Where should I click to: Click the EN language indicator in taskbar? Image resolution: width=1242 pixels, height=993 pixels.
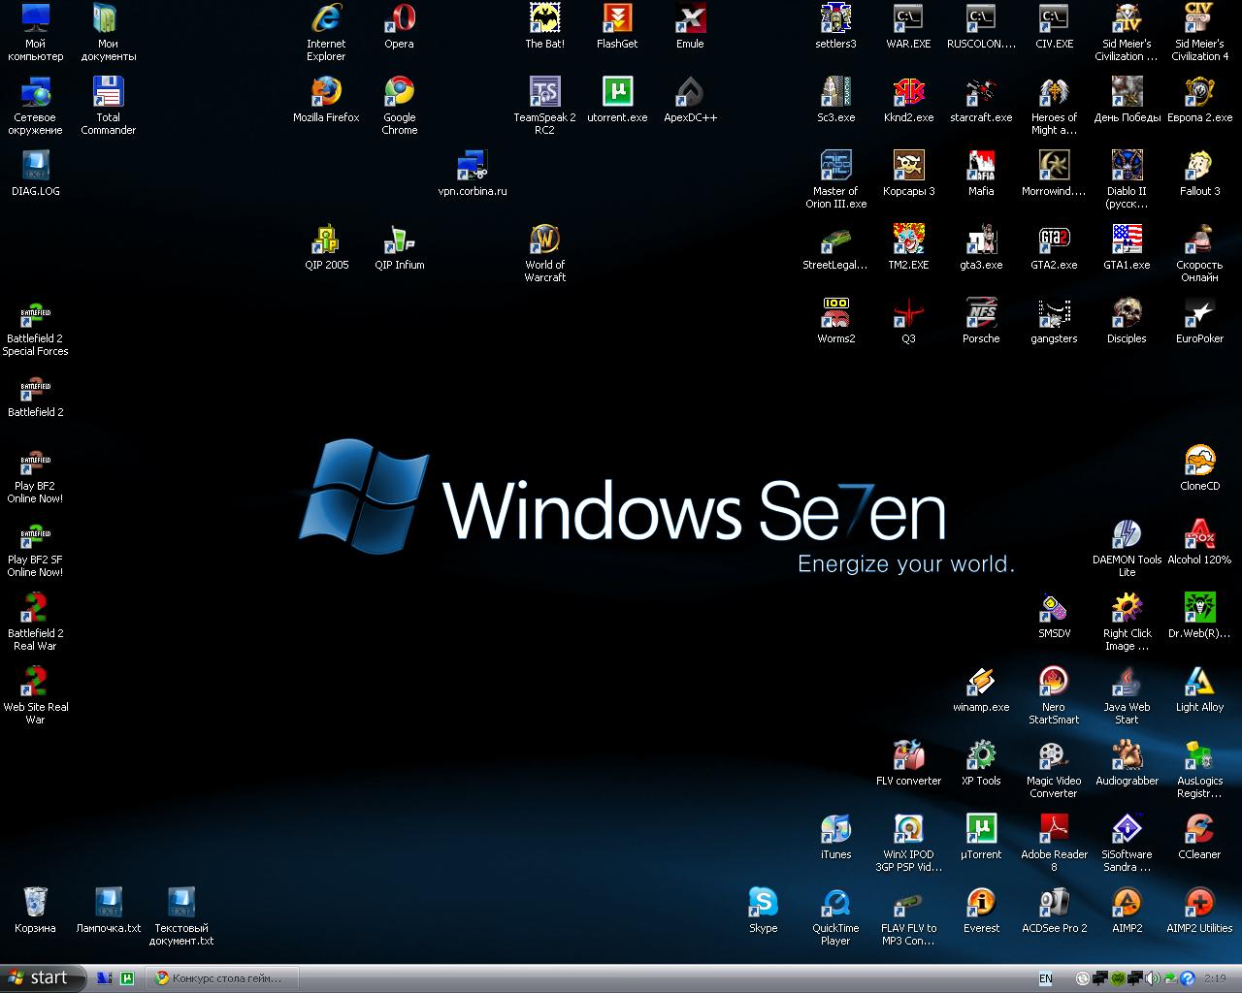tap(1046, 978)
